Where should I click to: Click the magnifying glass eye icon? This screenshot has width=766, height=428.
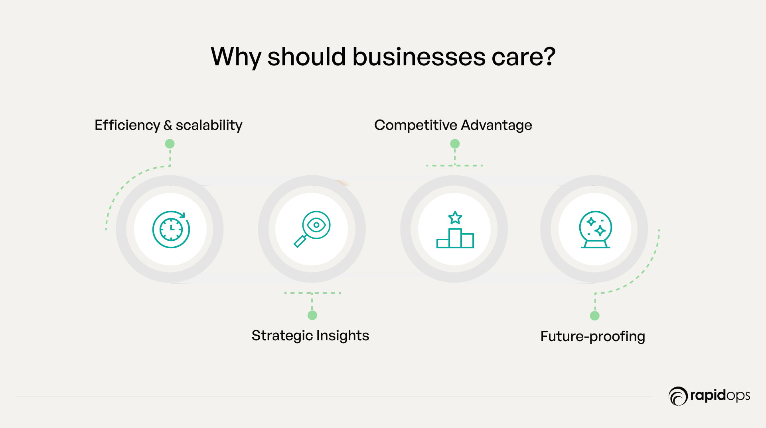[x=312, y=229]
